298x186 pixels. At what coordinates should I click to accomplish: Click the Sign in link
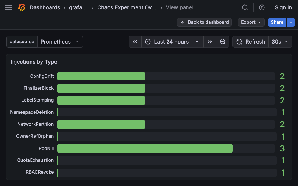point(283,7)
